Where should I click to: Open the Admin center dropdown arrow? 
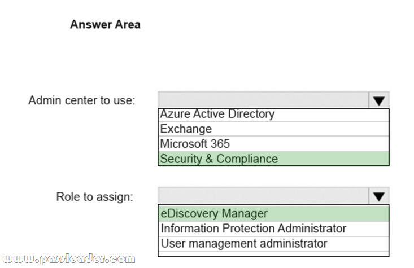coord(378,100)
